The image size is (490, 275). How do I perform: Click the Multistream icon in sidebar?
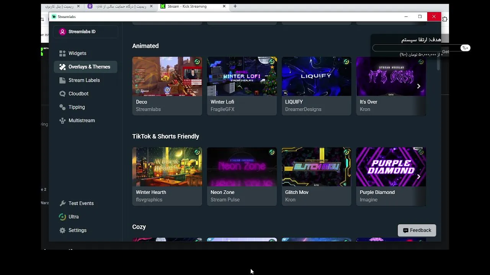point(62,121)
